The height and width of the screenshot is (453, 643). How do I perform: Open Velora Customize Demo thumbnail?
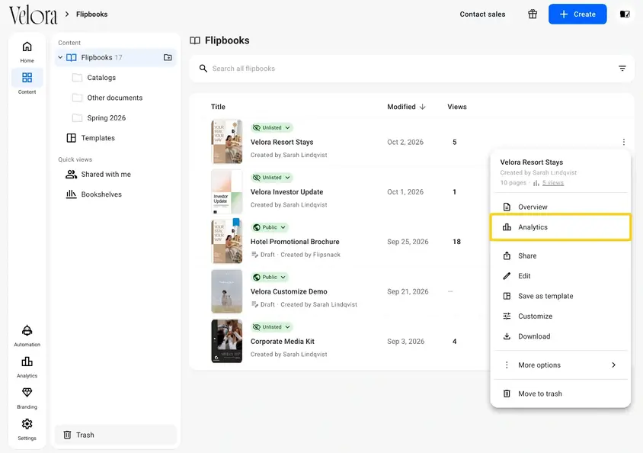pos(227,291)
